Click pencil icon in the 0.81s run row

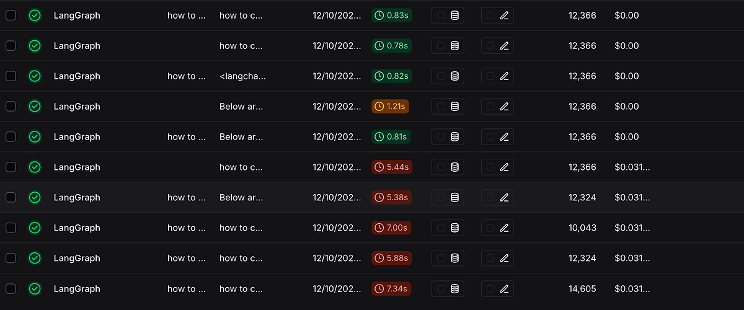504,137
